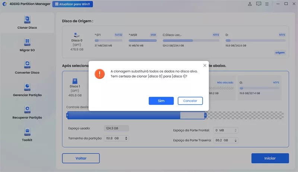298x172 pixels.
Task: Click the Espaço usado value field
Action: pos(115,128)
